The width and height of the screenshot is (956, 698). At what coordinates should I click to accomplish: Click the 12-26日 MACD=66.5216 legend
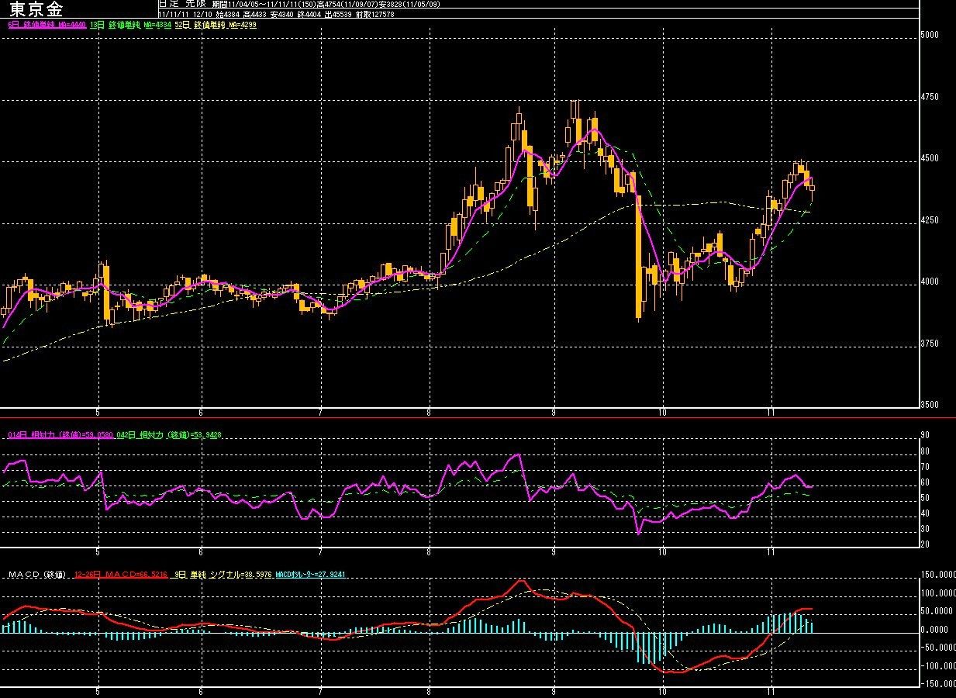(120, 575)
